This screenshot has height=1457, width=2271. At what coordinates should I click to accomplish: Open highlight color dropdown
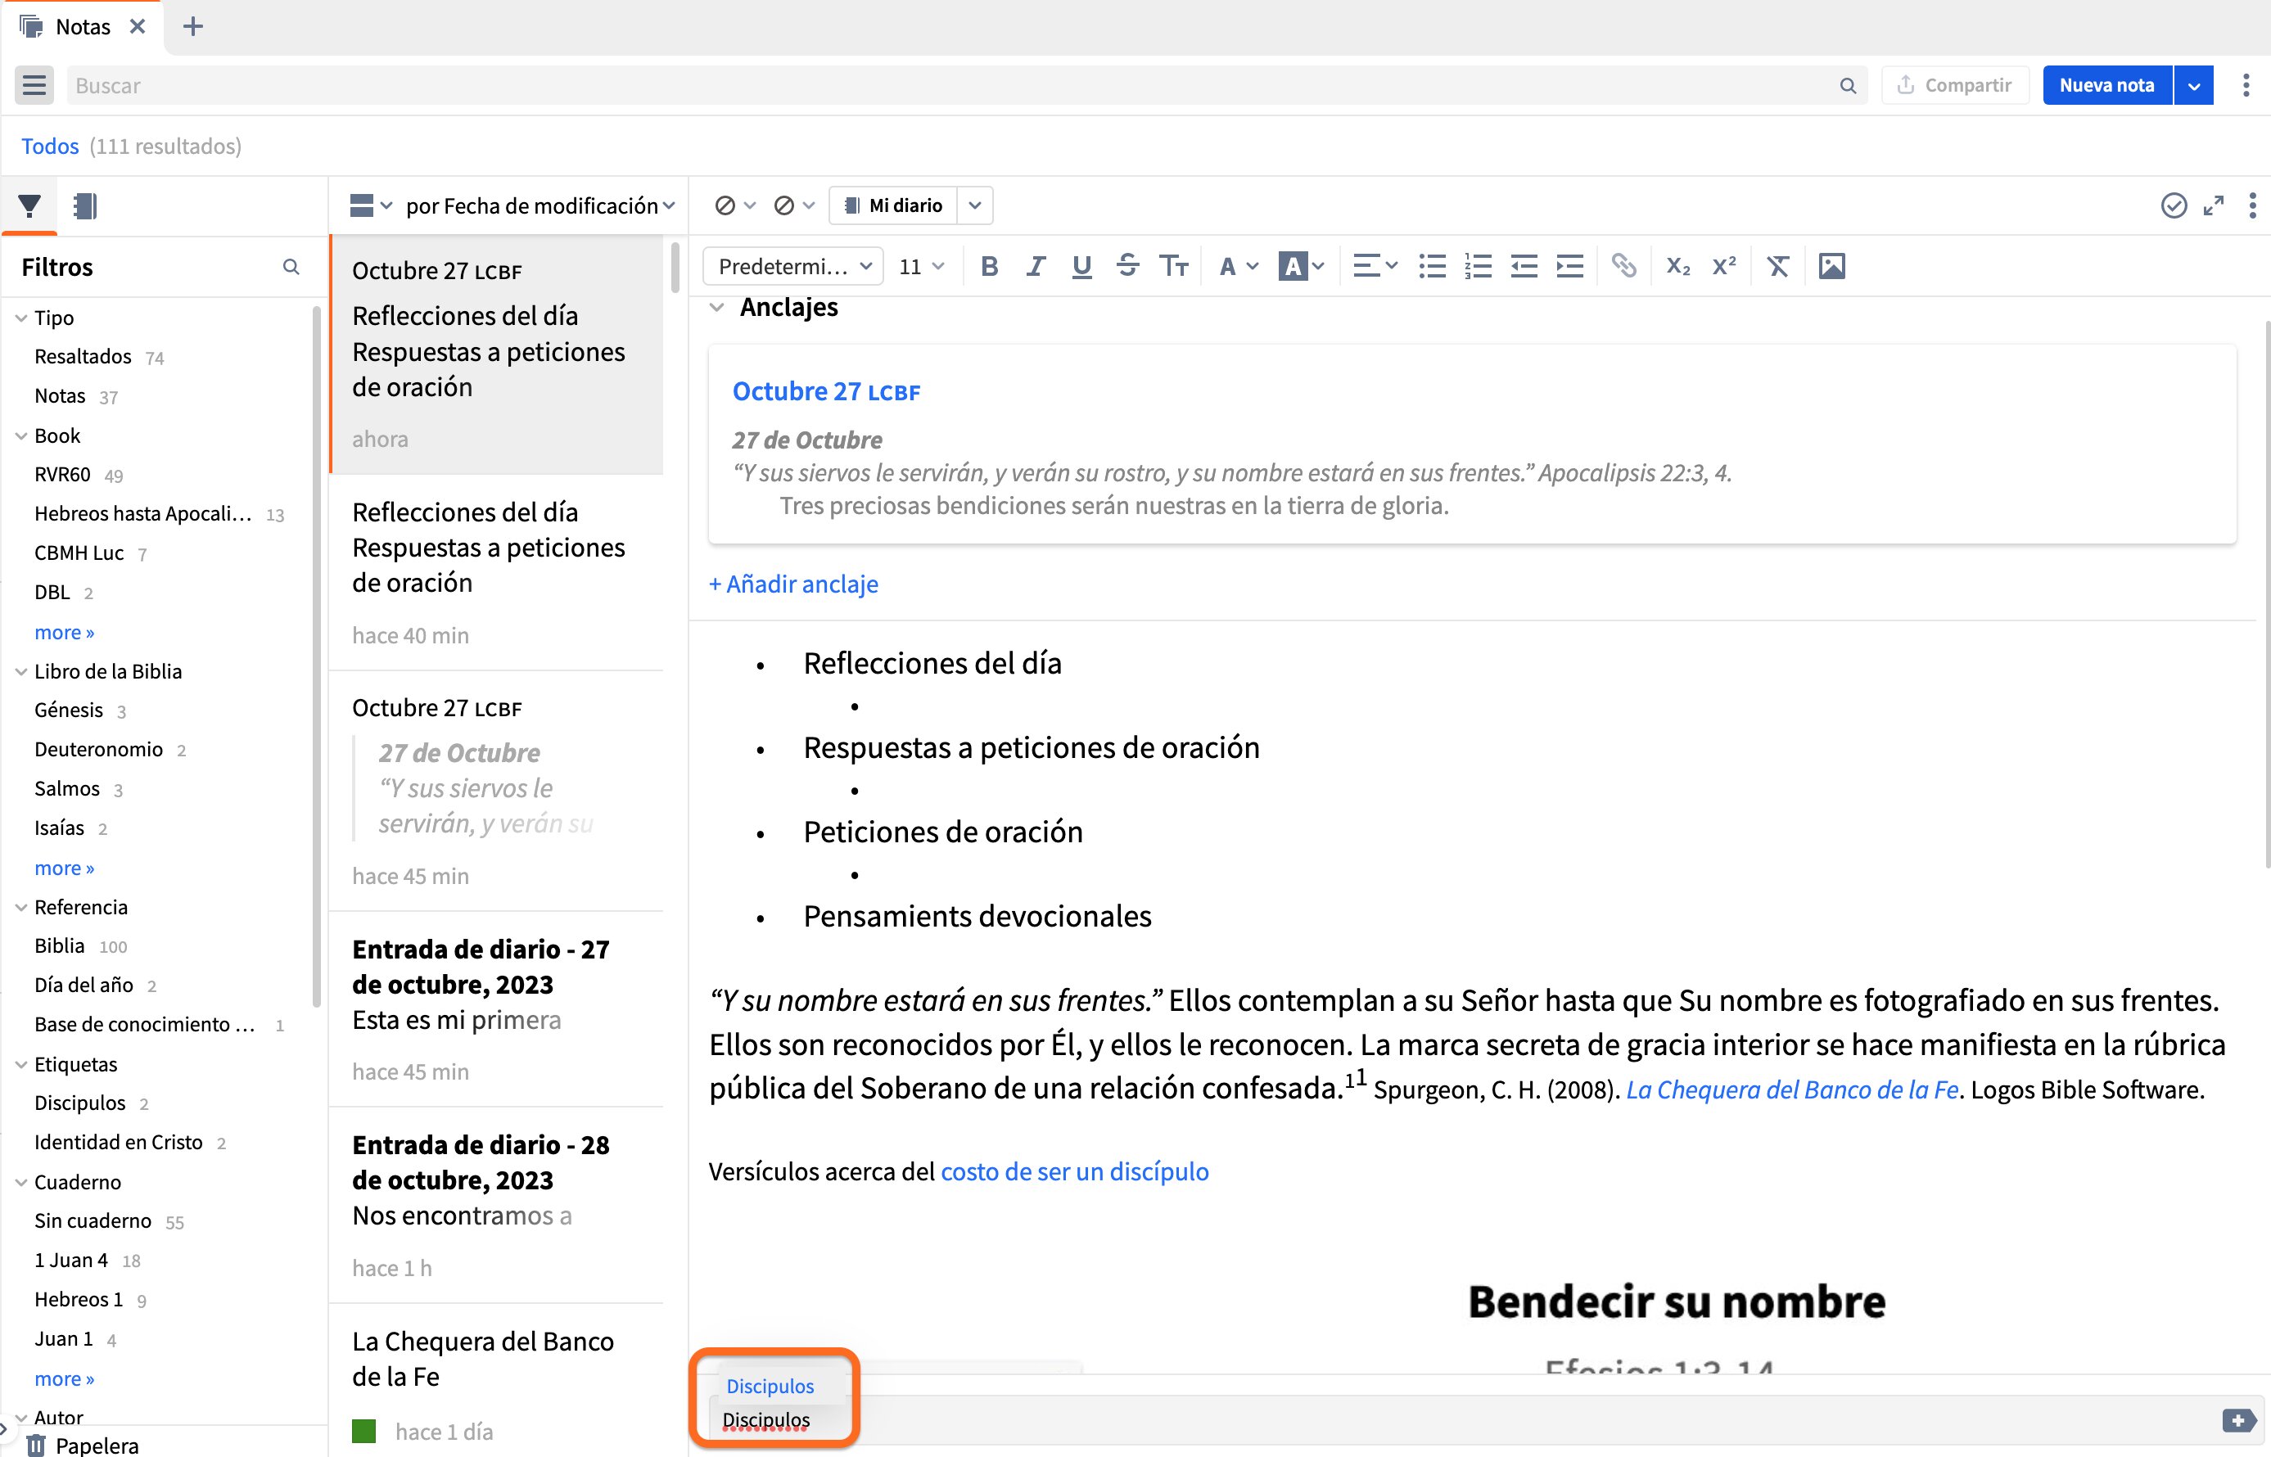1301,266
